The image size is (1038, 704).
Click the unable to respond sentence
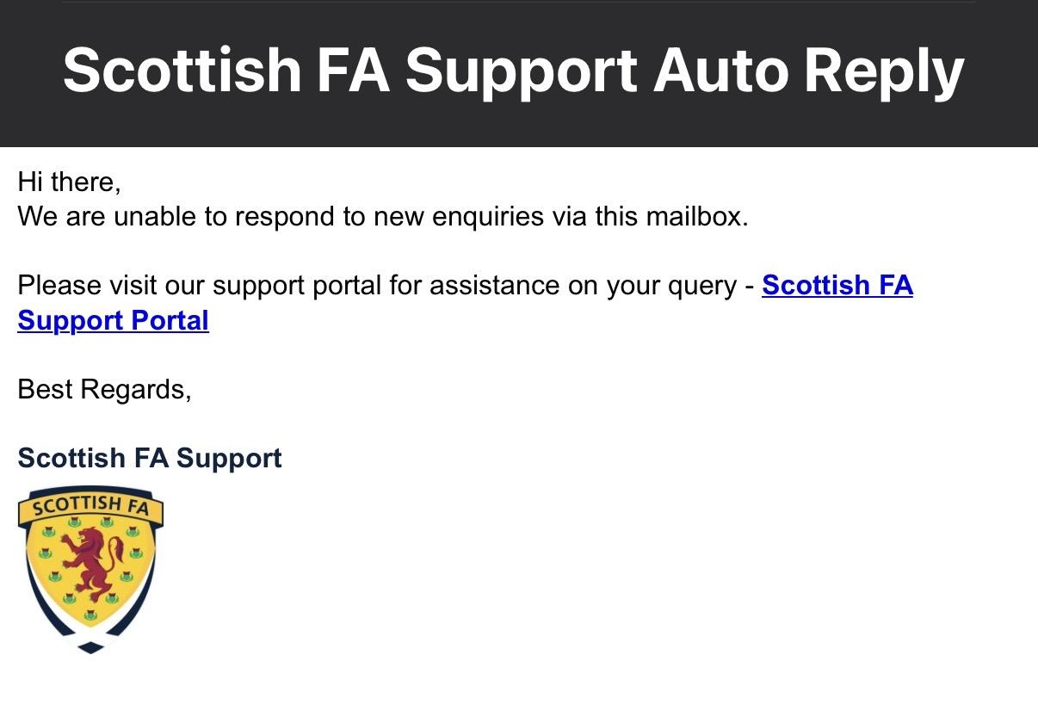click(382, 216)
